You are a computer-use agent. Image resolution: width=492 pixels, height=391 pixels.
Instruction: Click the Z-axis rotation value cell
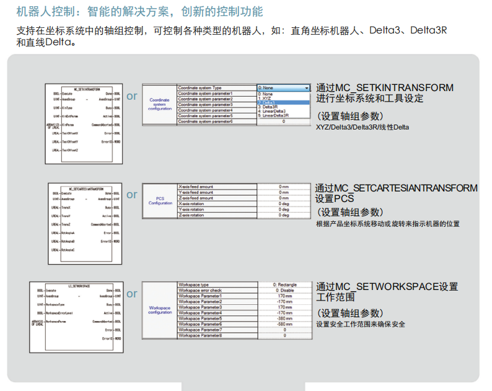[x=284, y=215]
